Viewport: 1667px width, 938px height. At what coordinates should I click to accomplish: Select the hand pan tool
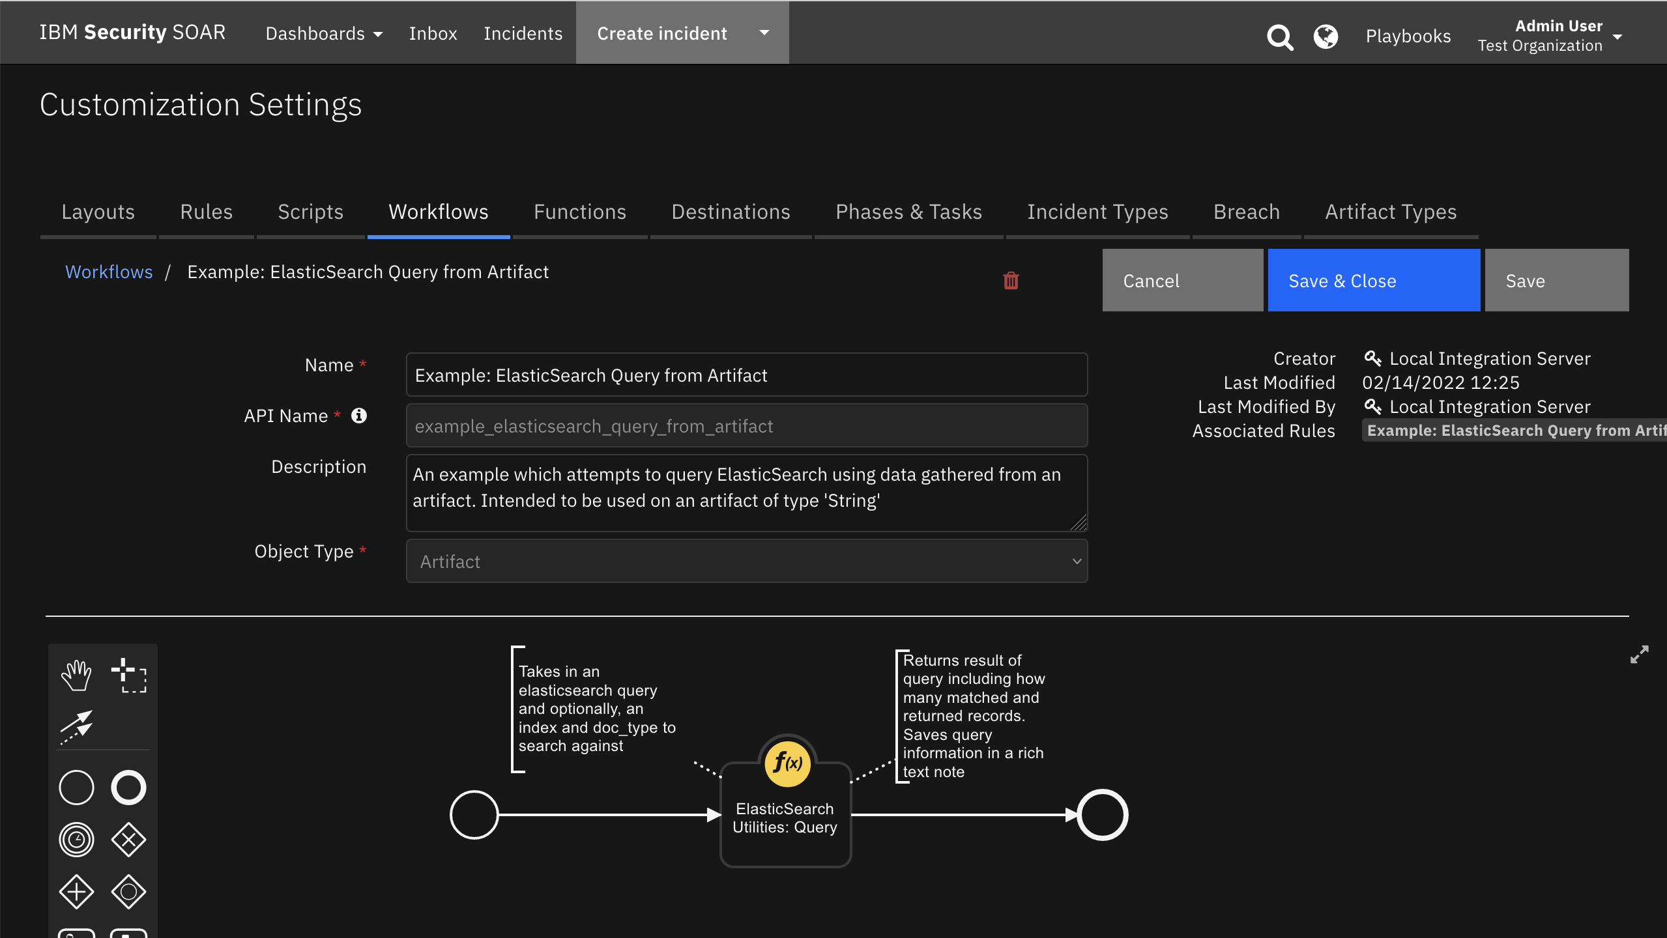click(76, 675)
